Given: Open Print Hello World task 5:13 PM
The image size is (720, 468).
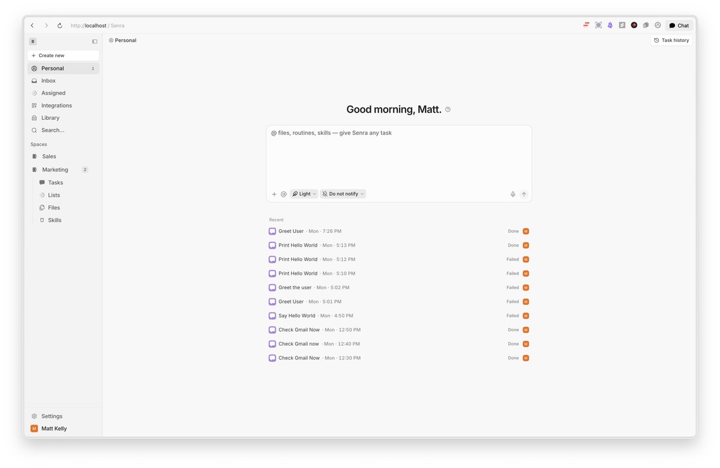Looking at the screenshot, I should (x=399, y=245).
